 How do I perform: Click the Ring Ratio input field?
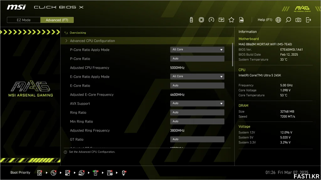[x=197, y=112]
